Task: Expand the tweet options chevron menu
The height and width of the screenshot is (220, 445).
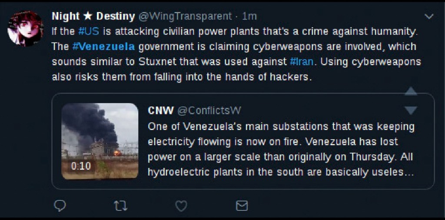Action: [429, 17]
